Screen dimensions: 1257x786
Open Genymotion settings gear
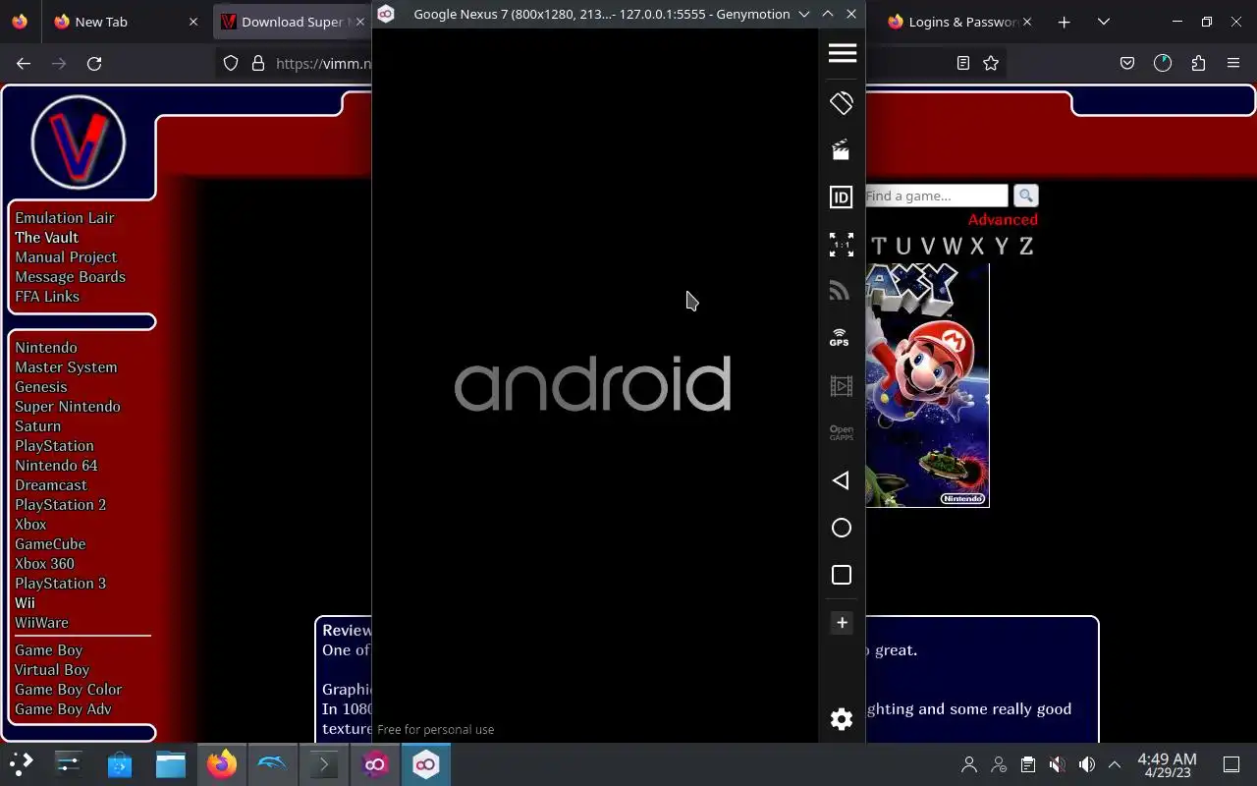842,719
